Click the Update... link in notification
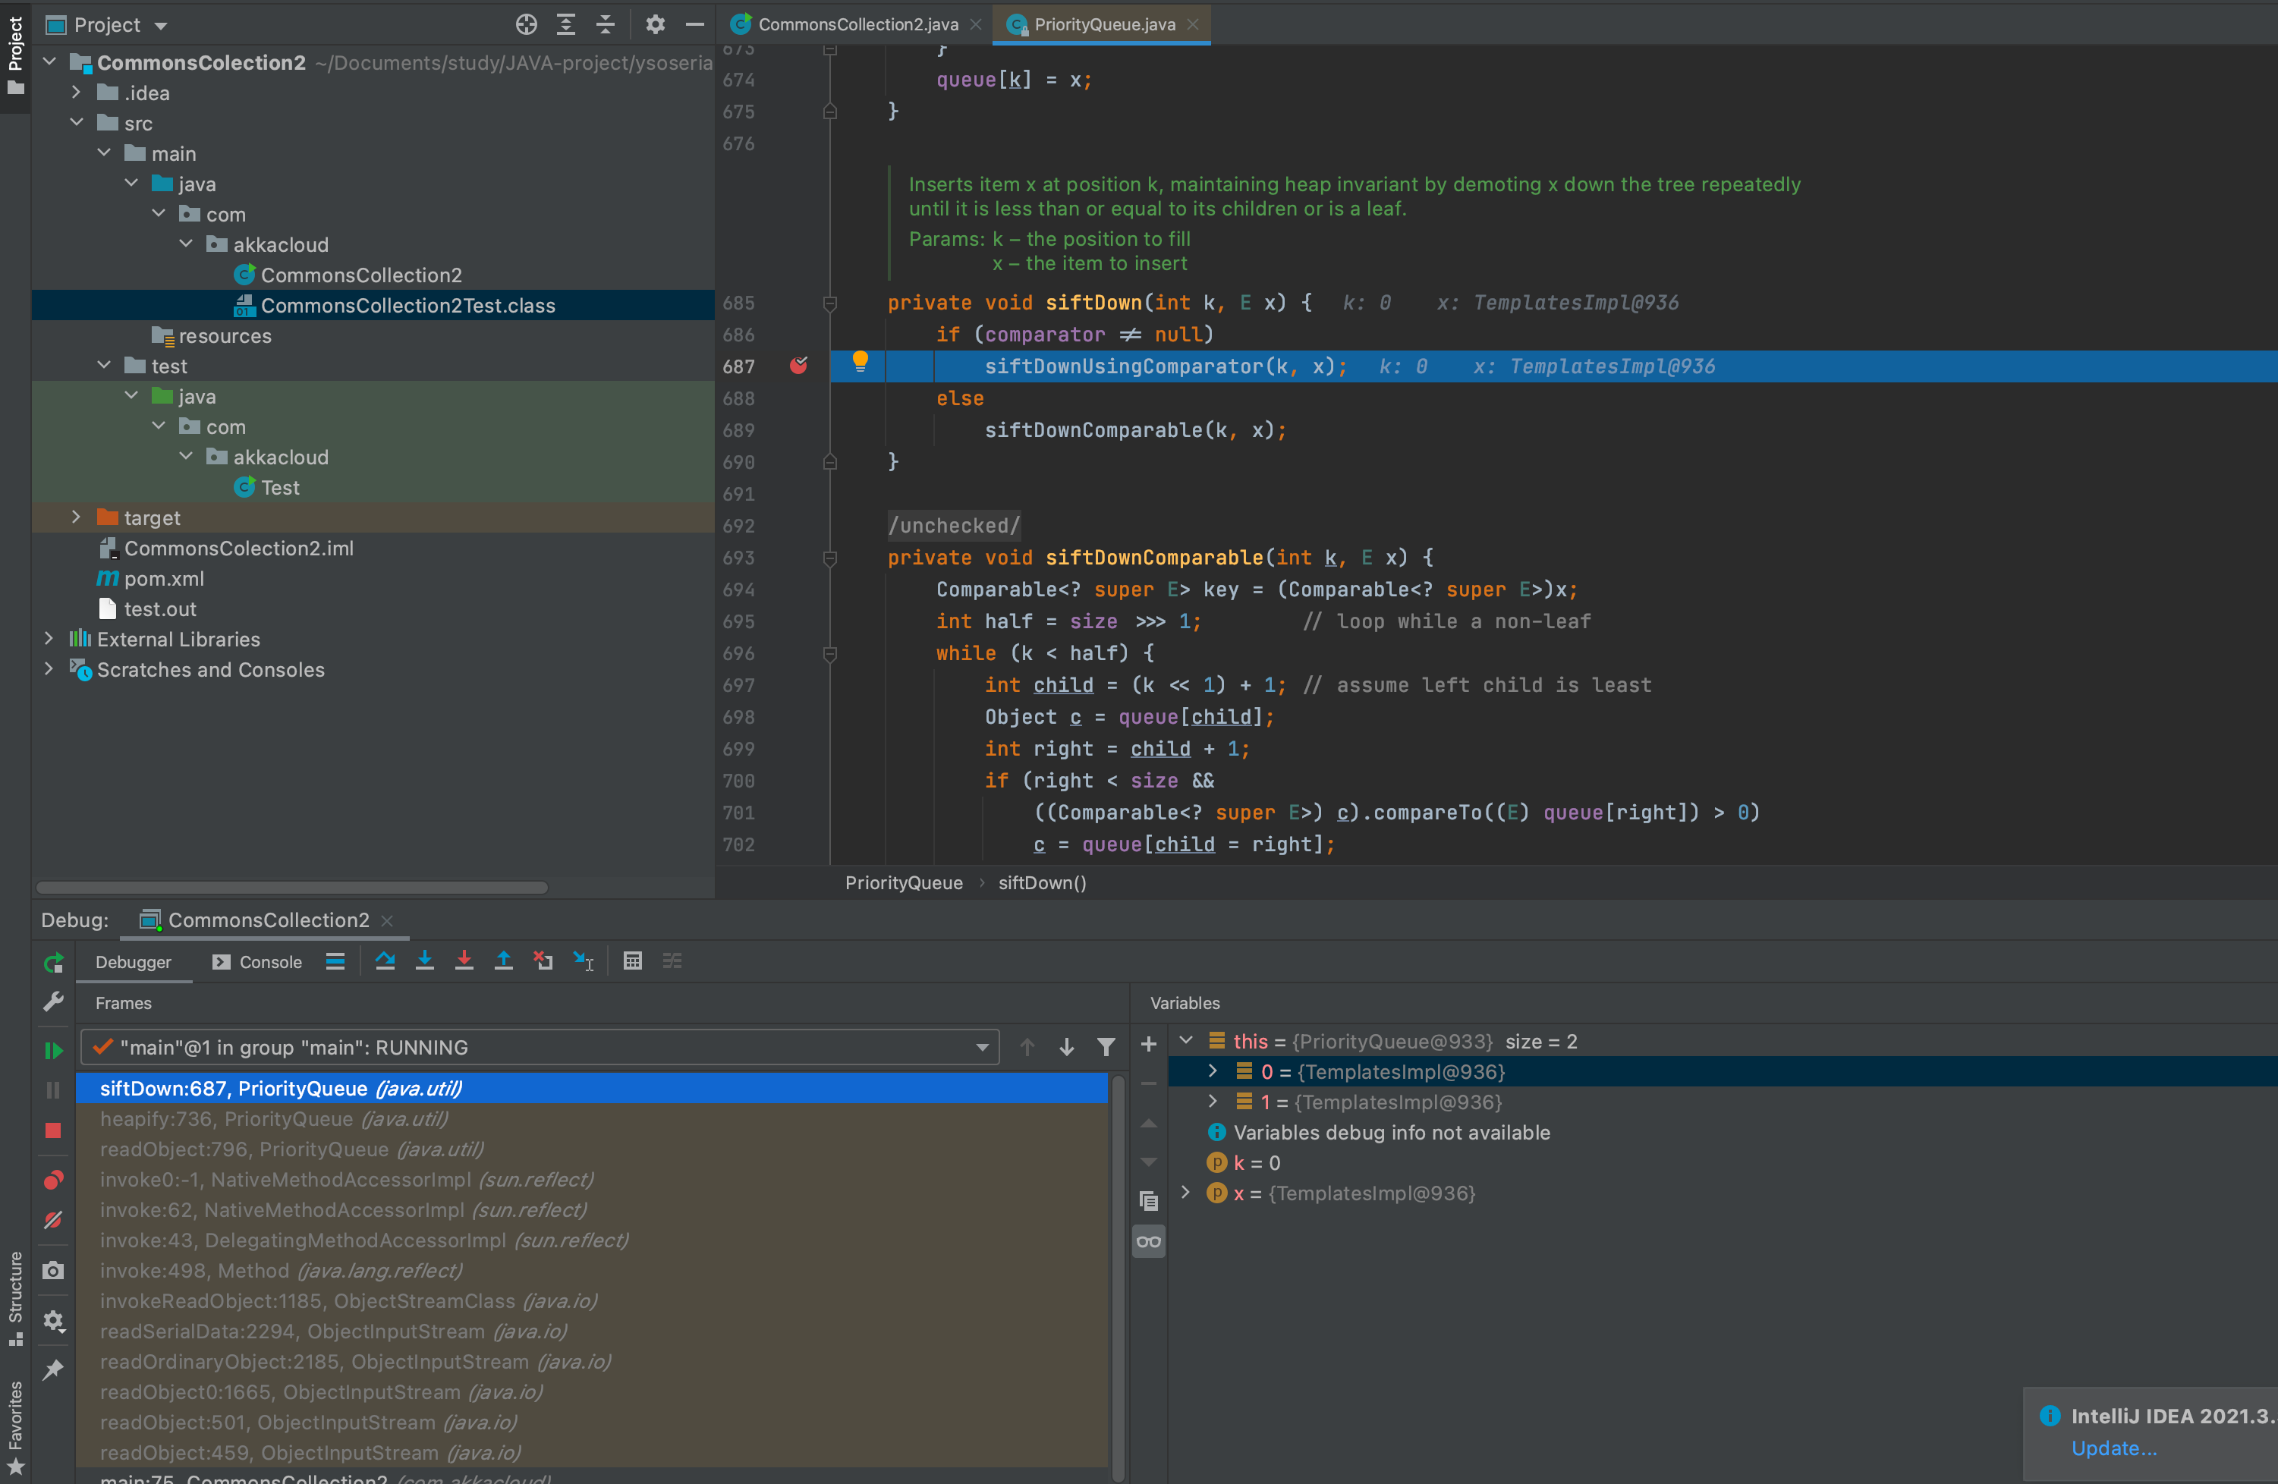 tap(2114, 1448)
